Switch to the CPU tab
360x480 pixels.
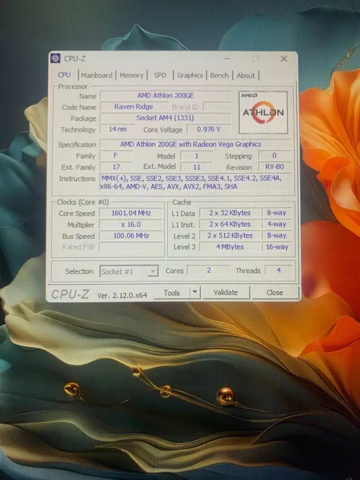(64, 75)
